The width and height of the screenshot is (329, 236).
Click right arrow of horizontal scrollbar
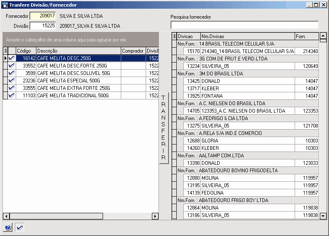click(155, 216)
